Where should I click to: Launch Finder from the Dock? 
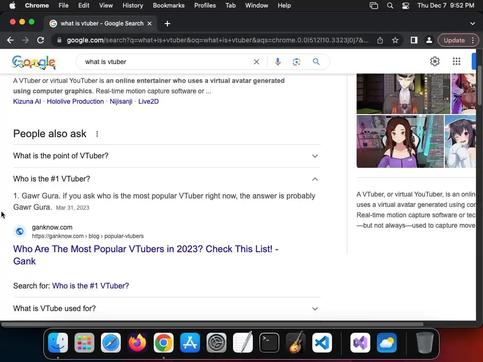(x=58, y=343)
